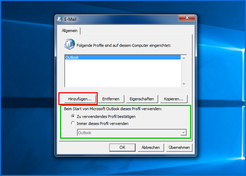246x176 pixels.
Task: Click the profile list scroll-up arrow
Action: point(184,58)
